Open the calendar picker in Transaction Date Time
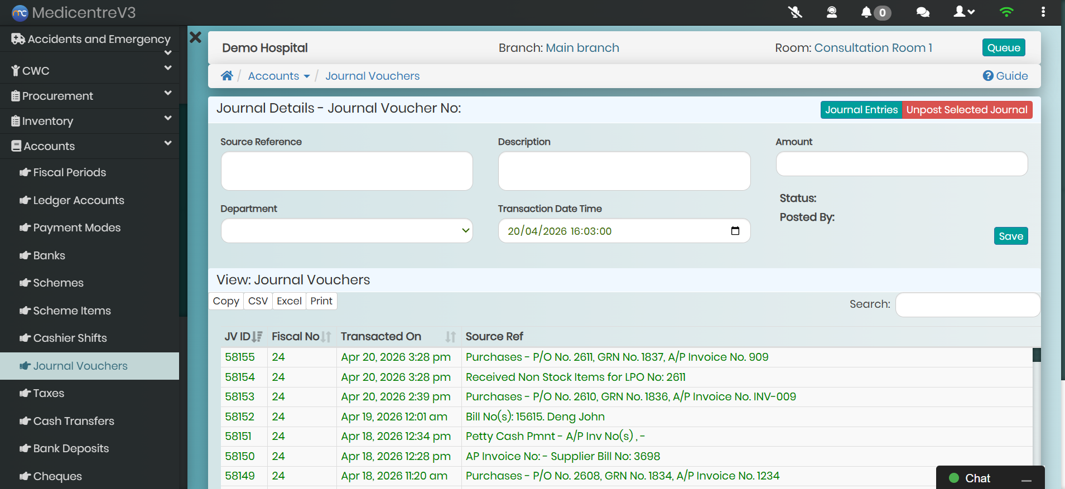The height and width of the screenshot is (489, 1065). click(735, 231)
